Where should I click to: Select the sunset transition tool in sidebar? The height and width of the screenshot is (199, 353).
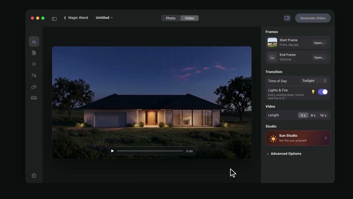(34, 42)
